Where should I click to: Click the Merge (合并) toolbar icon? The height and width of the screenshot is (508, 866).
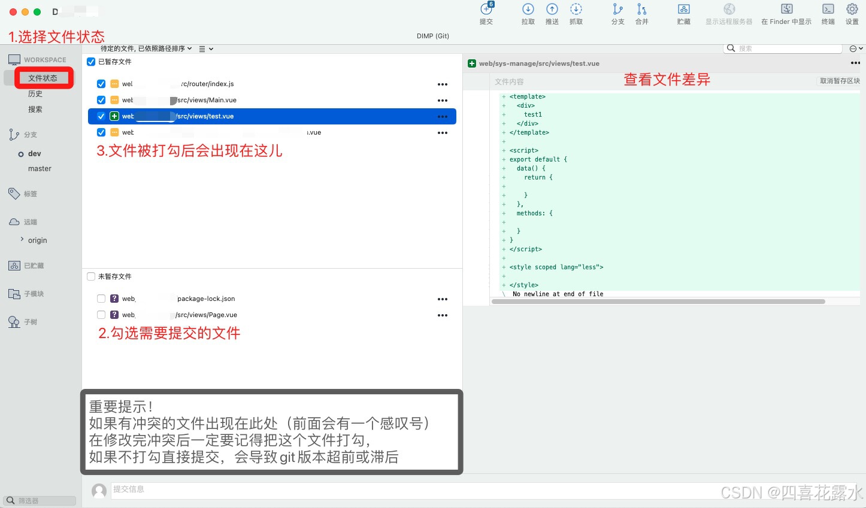pos(642,9)
